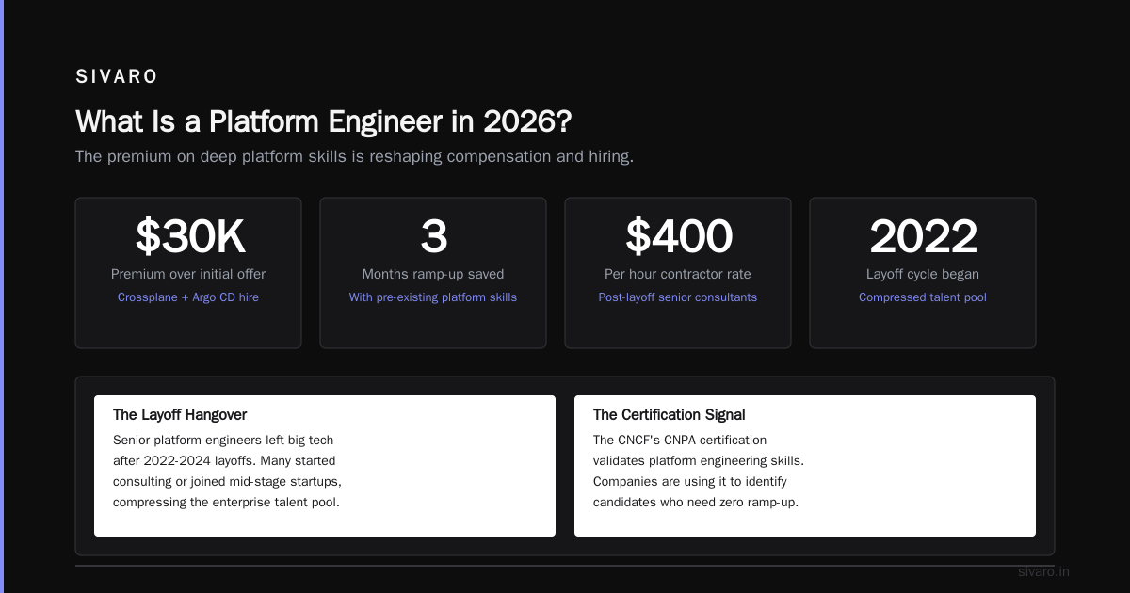The width and height of the screenshot is (1130, 593).
Task: Click "Premium over initial offer" label
Action: pos(188,274)
